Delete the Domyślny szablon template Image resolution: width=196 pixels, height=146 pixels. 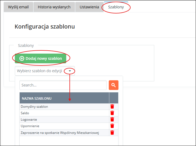coord(112,107)
